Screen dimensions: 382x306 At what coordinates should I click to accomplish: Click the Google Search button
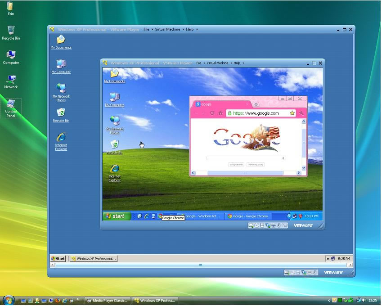(x=236, y=165)
